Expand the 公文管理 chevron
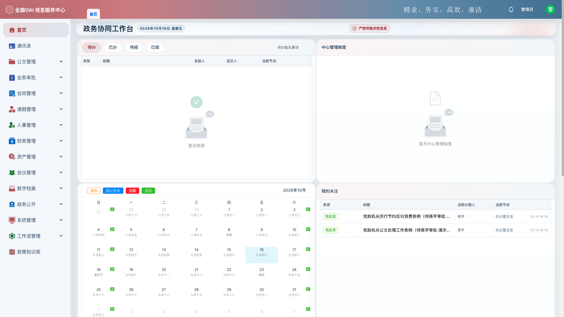 [x=61, y=62]
